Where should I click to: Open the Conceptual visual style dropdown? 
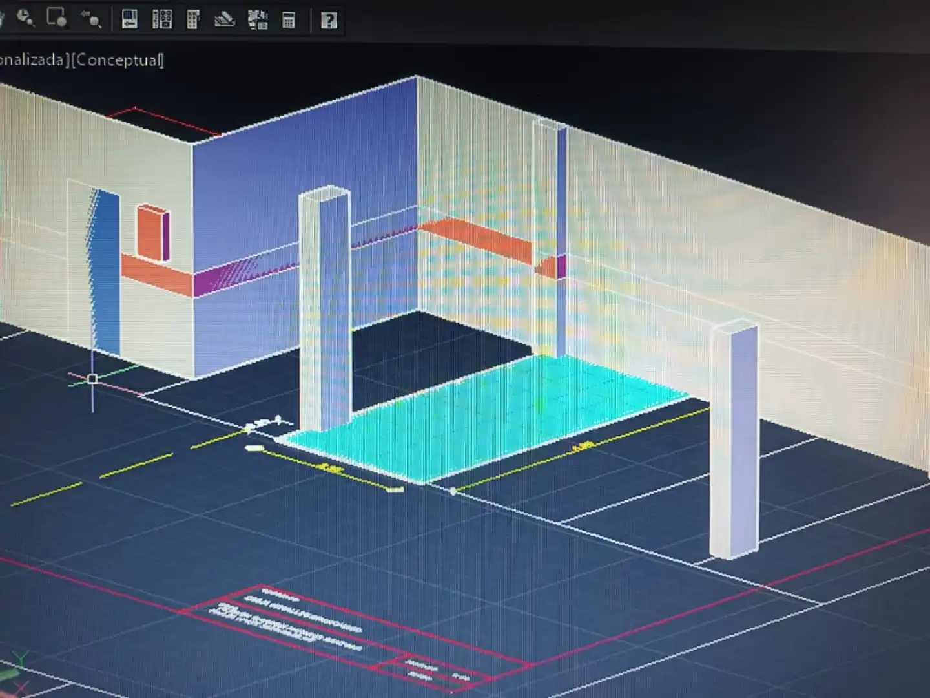tap(117, 60)
